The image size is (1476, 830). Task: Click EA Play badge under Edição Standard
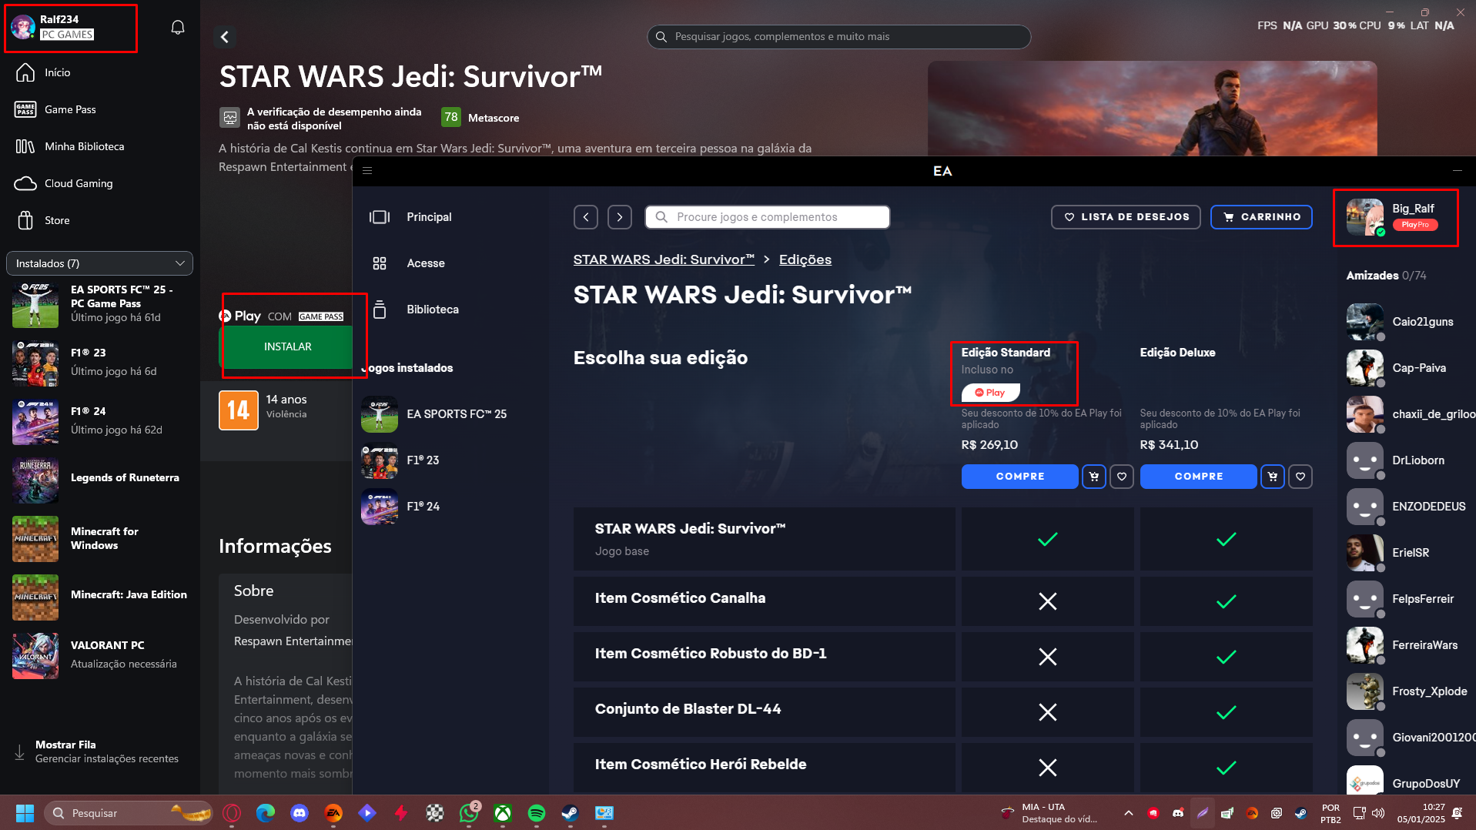[x=990, y=393]
